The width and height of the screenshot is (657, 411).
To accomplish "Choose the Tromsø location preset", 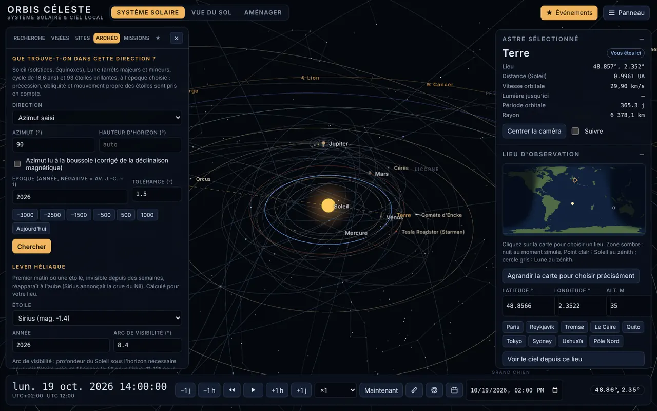I will (x=574, y=327).
